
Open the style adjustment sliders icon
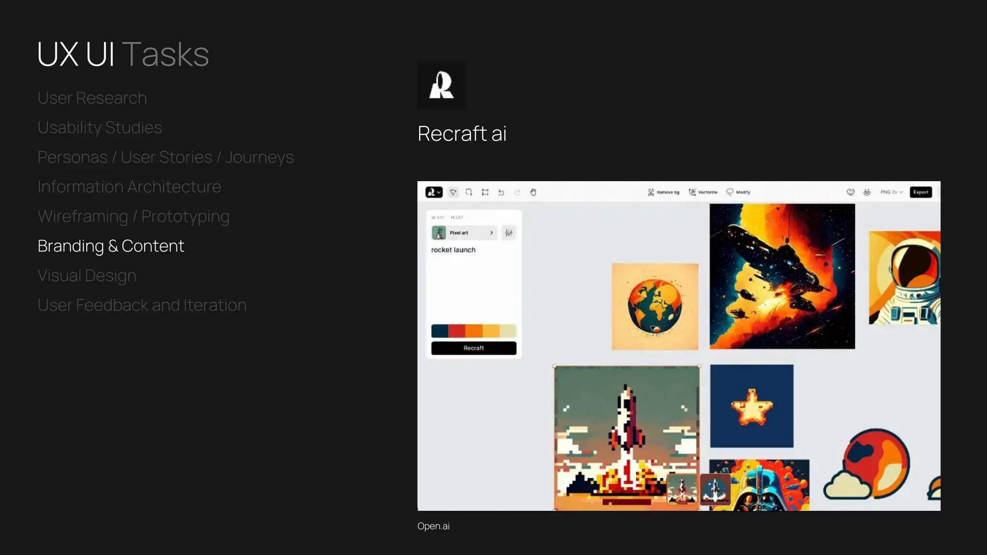tap(509, 233)
